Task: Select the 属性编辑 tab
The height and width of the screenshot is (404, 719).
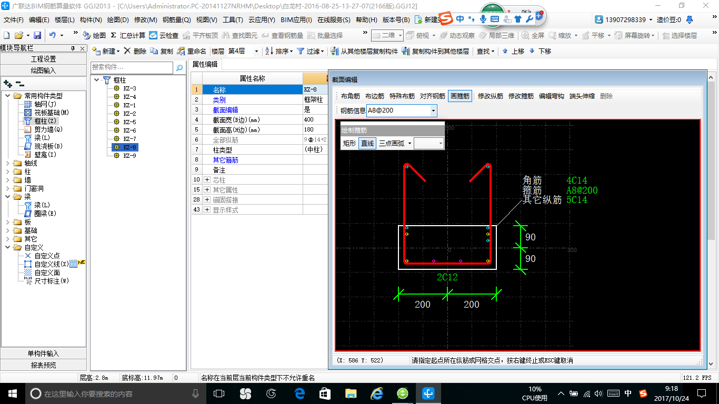Action: point(205,64)
